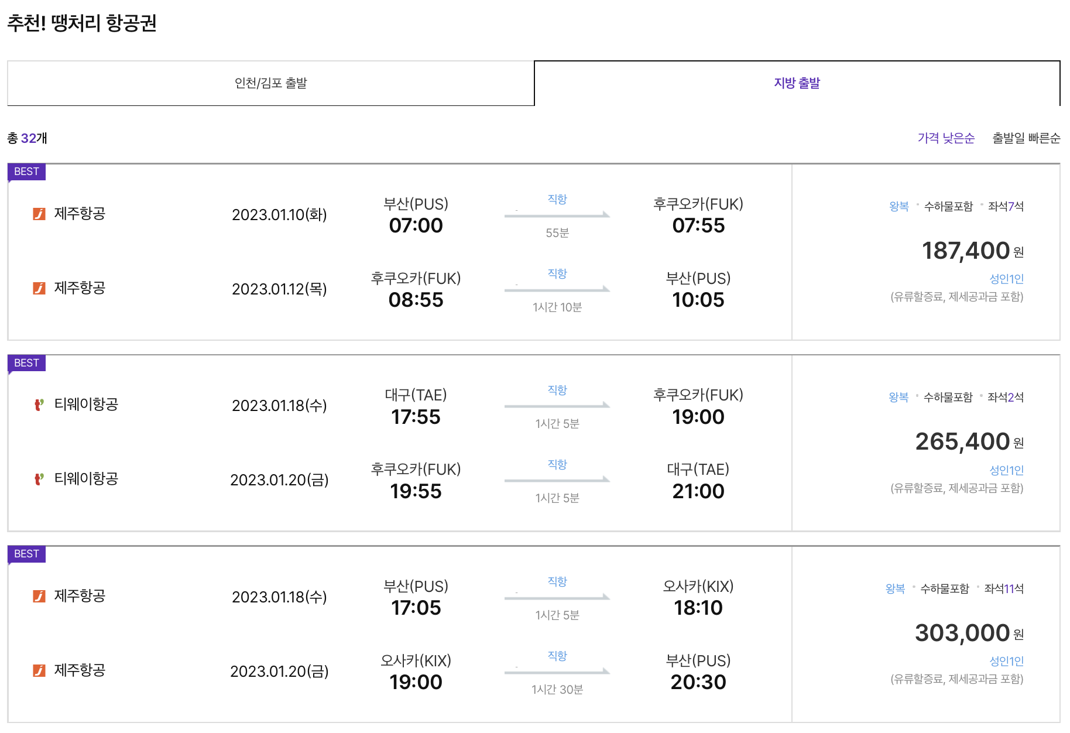This screenshot has width=1070, height=733.
Task: Click BEST badge on 303,000원 fare card
Action: tap(26, 554)
